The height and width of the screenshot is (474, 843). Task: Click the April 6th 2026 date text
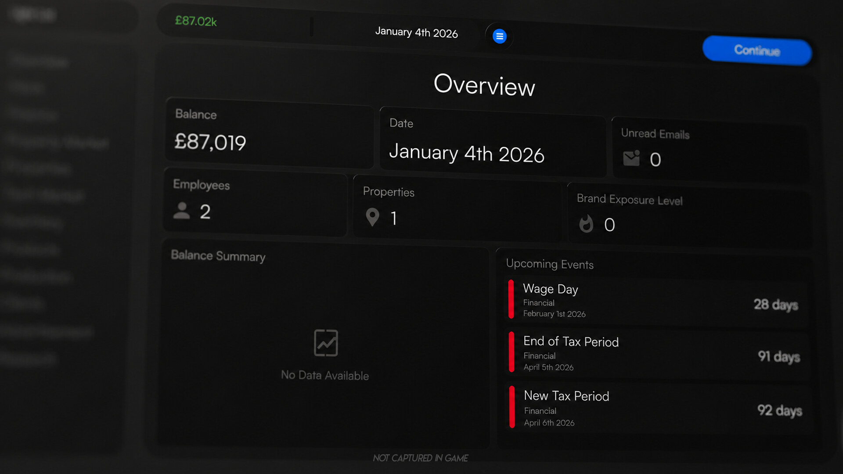(x=549, y=423)
